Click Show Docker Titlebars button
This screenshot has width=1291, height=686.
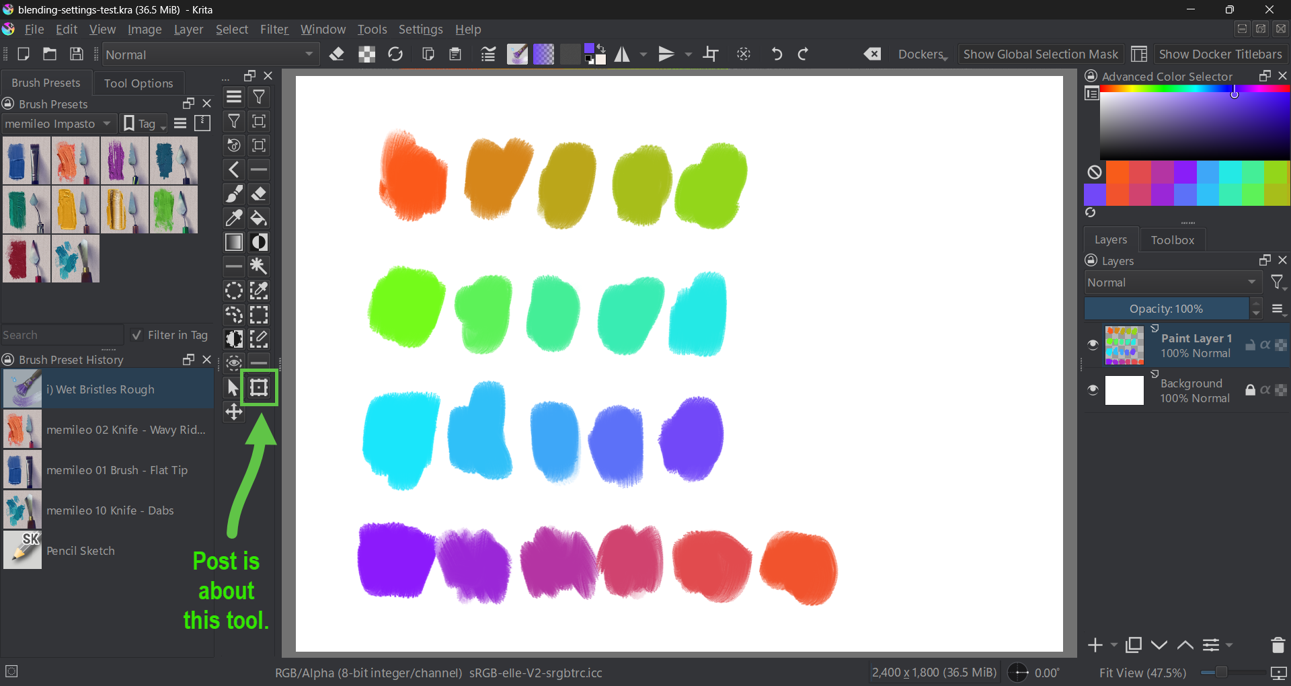coord(1220,54)
